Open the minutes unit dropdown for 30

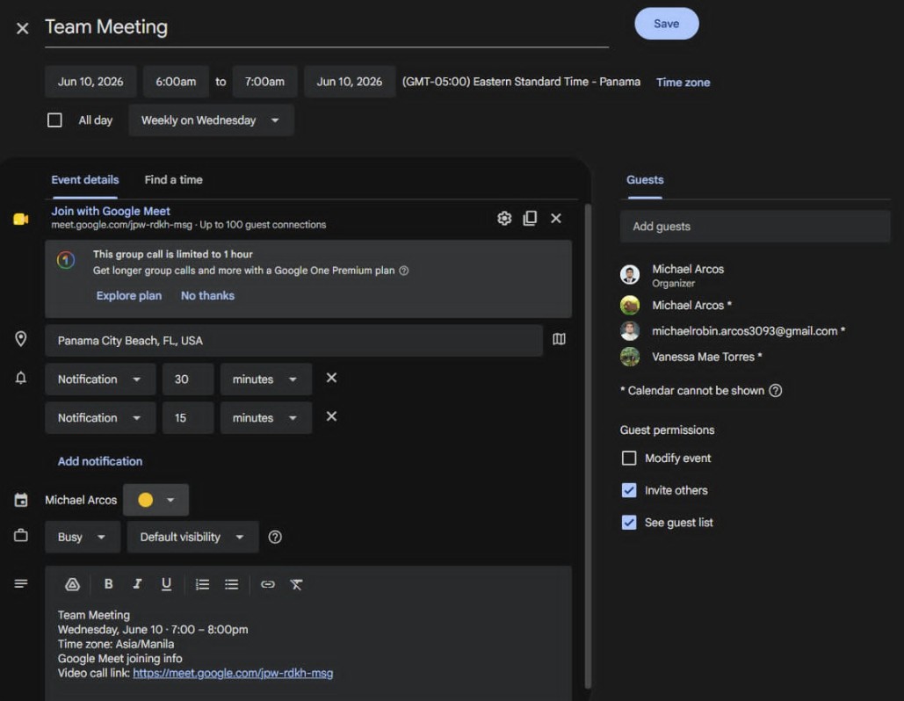[266, 379]
